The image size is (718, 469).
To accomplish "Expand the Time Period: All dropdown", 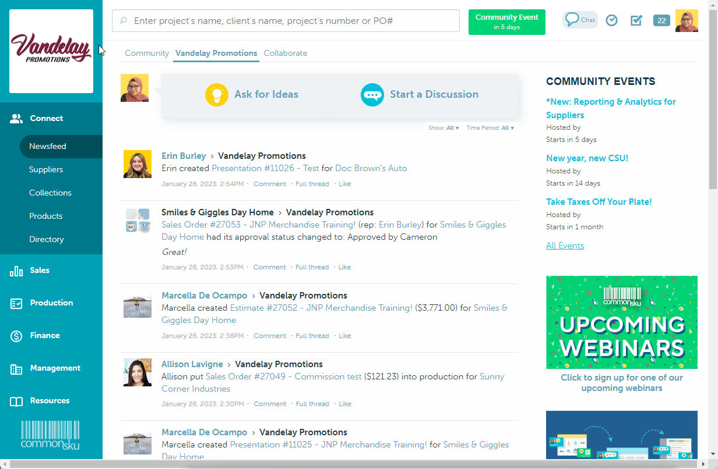I will point(508,128).
